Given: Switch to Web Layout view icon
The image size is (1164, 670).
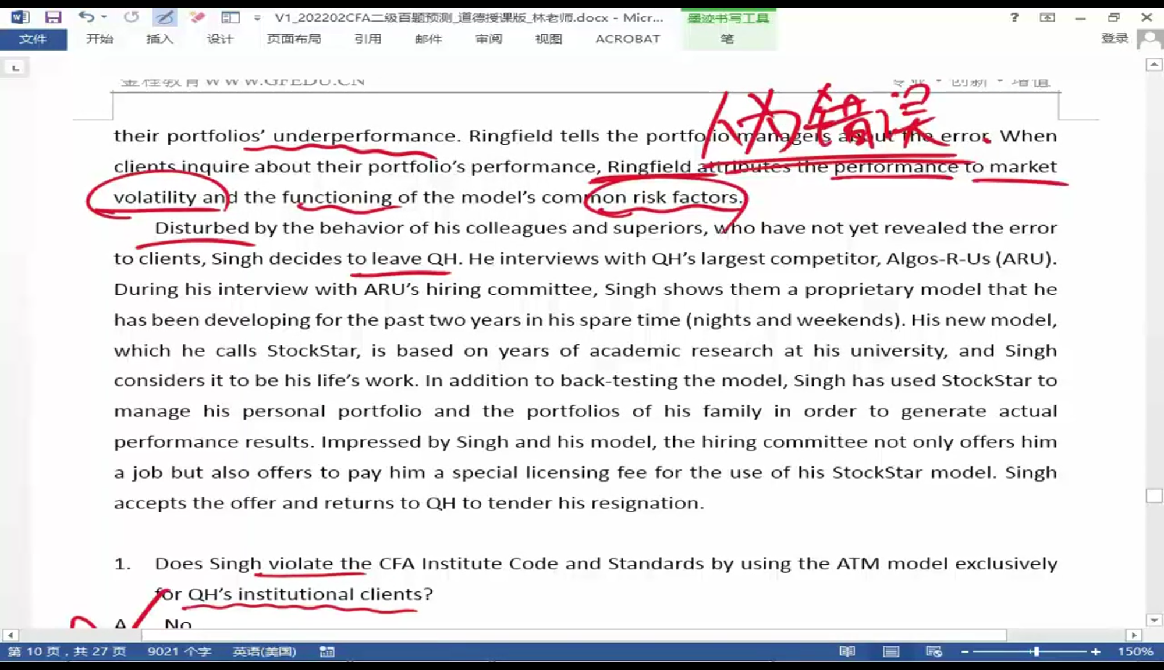Looking at the screenshot, I should [x=934, y=651].
